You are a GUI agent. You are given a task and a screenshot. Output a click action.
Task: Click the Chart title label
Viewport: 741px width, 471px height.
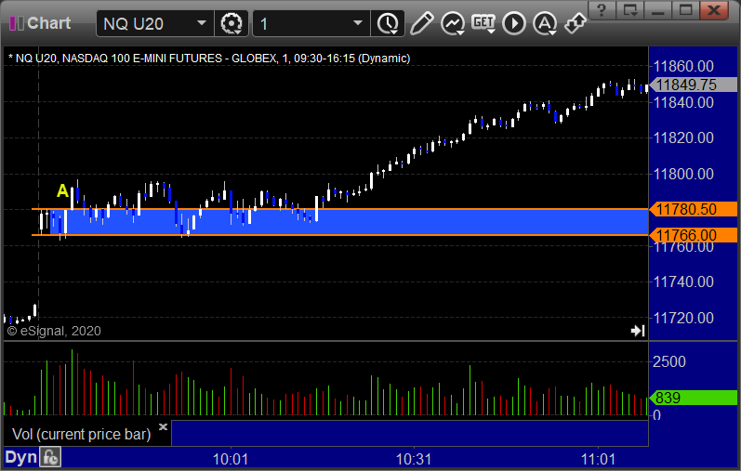pyautogui.click(x=48, y=23)
